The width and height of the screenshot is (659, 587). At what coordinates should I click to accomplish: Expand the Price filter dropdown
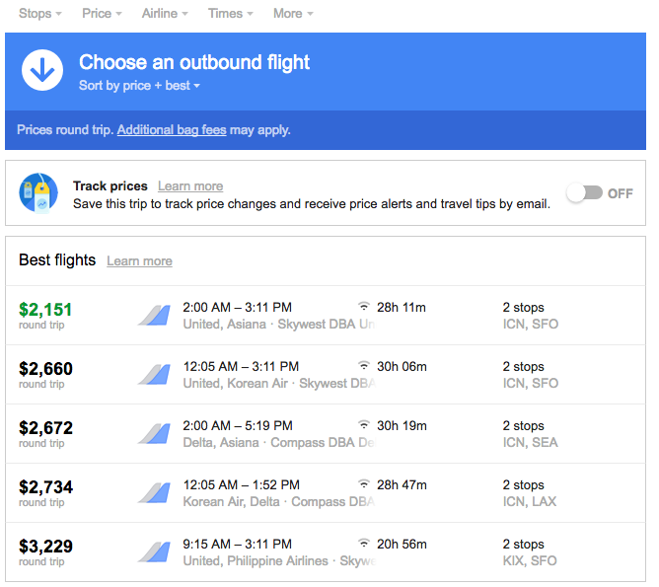102,14
